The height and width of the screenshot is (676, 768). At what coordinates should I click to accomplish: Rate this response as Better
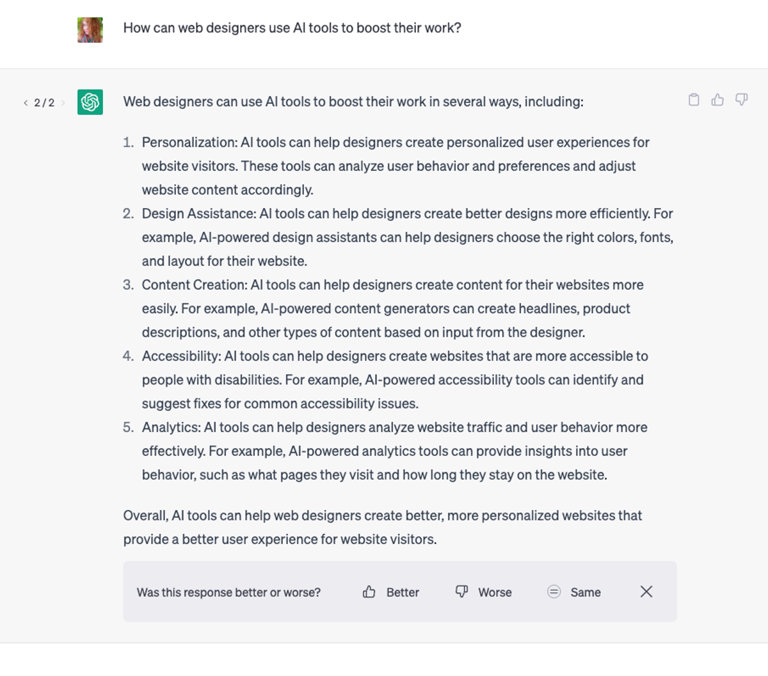[391, 592]
